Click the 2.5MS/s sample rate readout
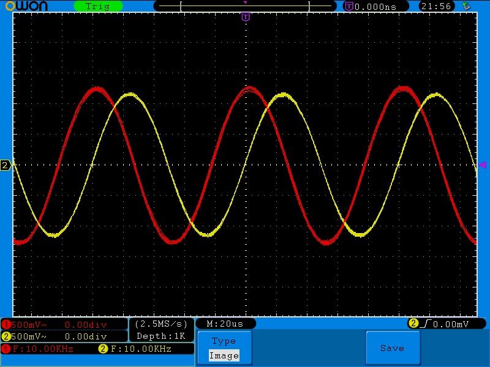Viewport: 490px width, 367px height. [x=161, y=324]
